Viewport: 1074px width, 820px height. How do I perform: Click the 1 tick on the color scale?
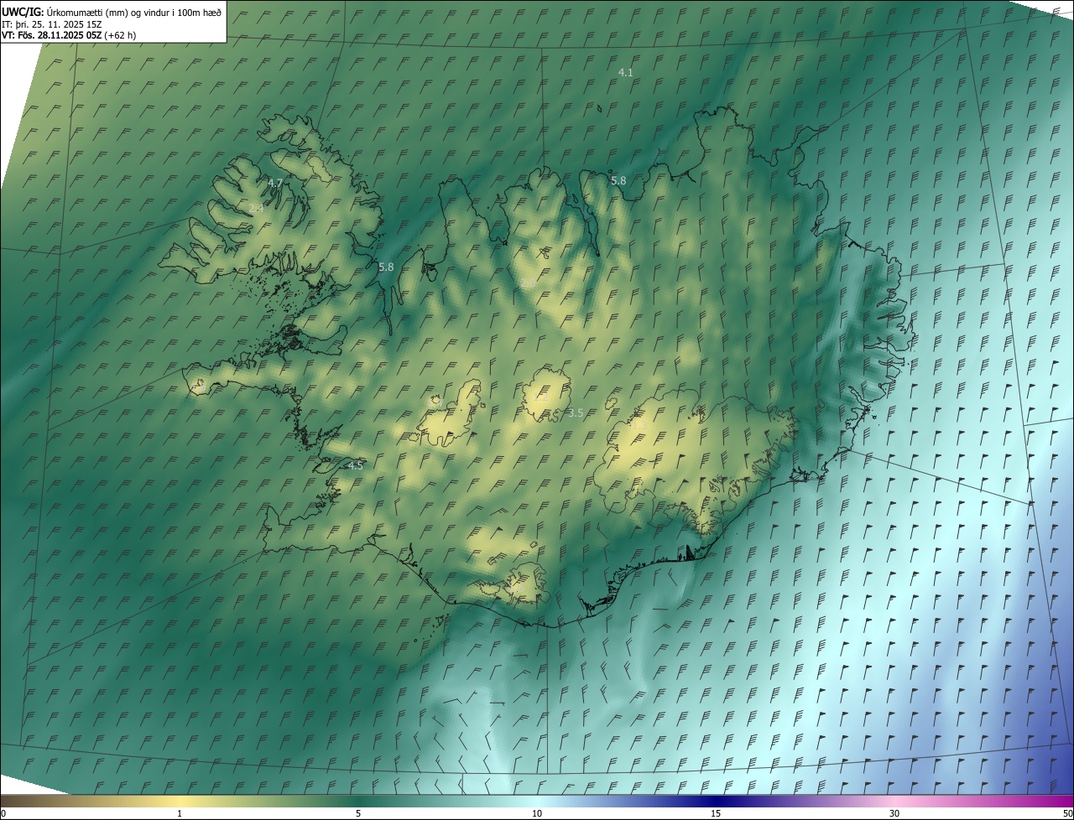pyautogui.click(x=180, y=813)
